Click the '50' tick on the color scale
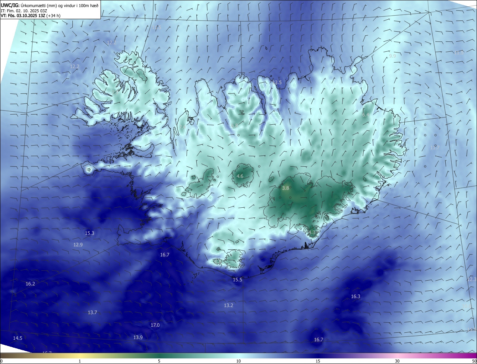 (x=474, y=361)
